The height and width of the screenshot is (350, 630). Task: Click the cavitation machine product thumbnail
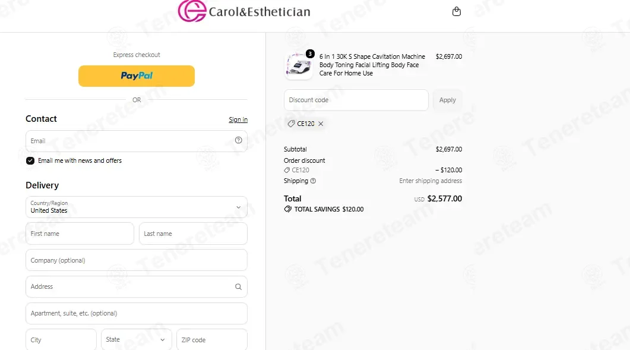point(299,65)
